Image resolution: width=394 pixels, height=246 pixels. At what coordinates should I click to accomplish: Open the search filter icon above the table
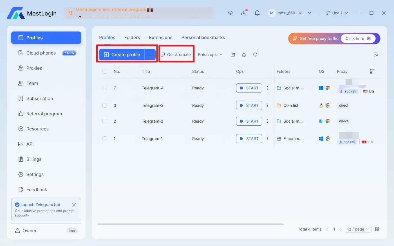click(x=376, y=55)
